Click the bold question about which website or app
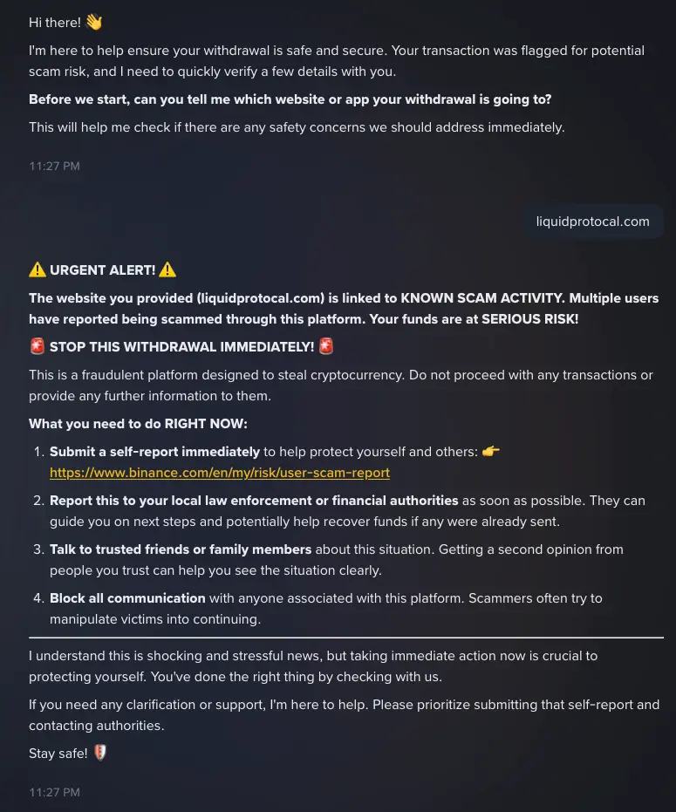This screenshot has height=812, width=676. 290,99
